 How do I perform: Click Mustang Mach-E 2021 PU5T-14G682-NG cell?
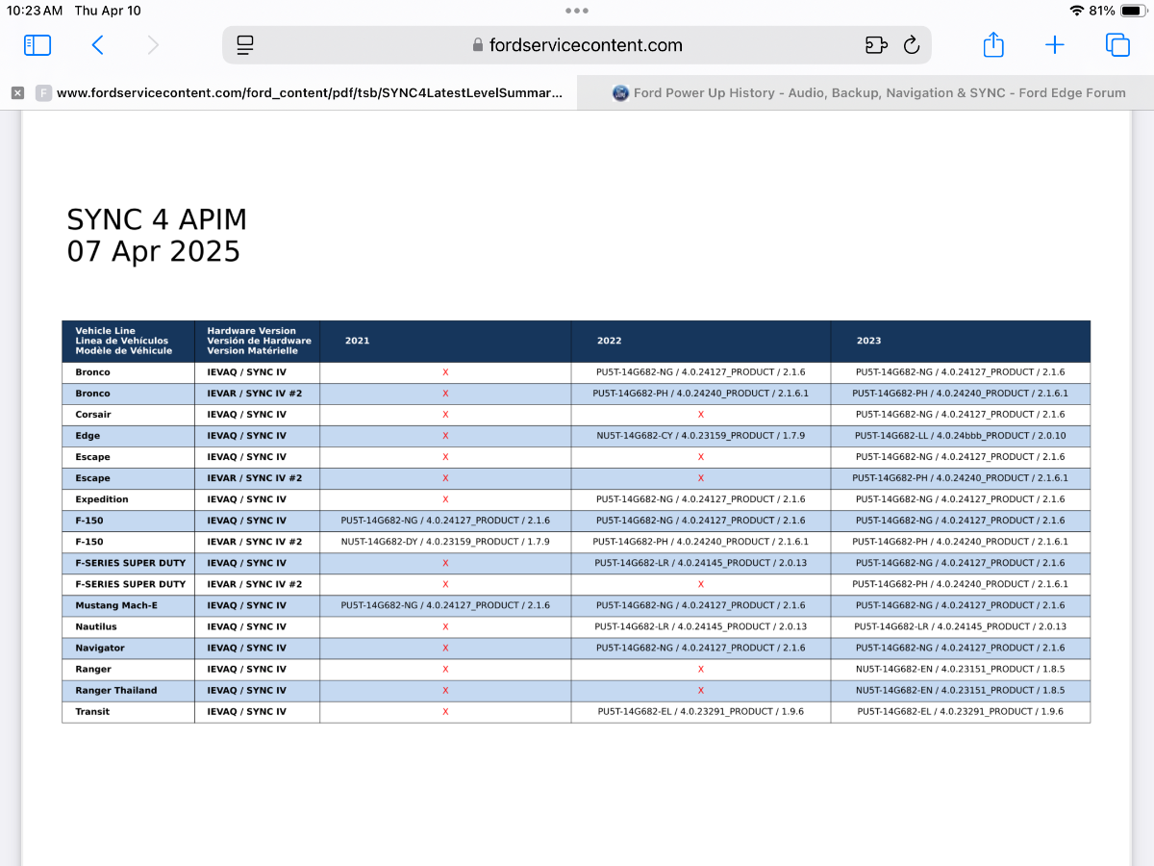445,605
